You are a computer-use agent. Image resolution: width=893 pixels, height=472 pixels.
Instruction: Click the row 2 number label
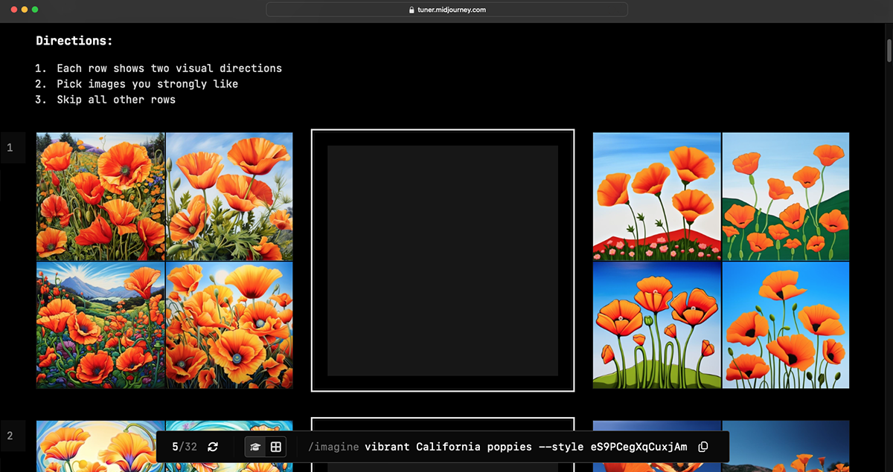point(10,436)
